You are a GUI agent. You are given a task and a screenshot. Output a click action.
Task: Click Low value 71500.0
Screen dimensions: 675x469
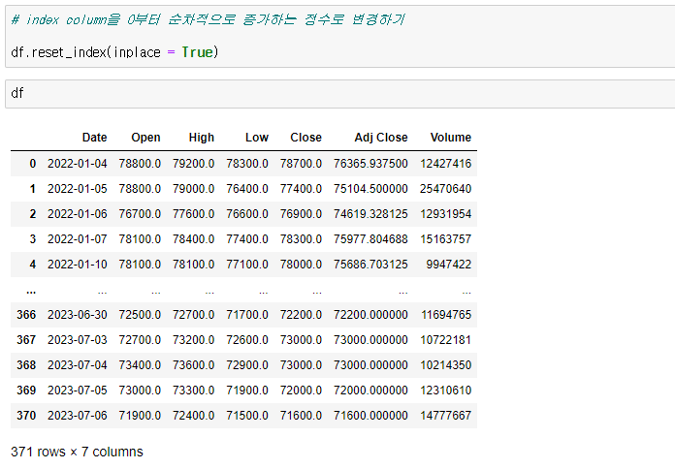click(247, 415)
